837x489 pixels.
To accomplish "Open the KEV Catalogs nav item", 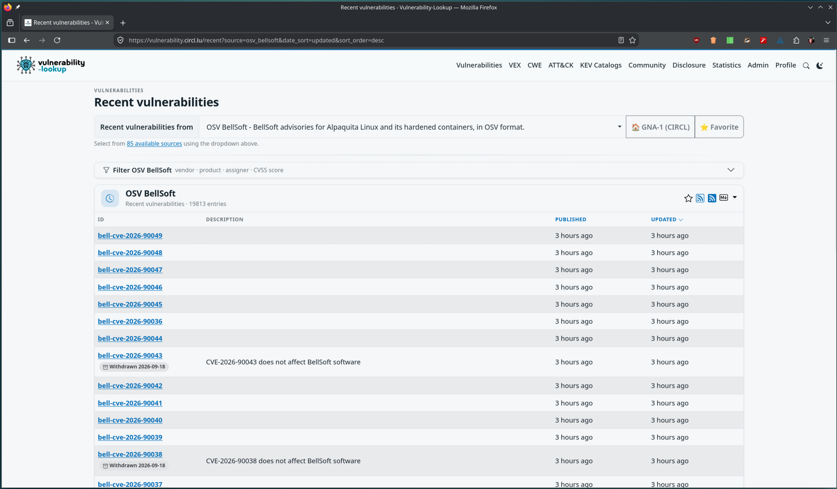I will pyautogui.click(x=601, y=65).
